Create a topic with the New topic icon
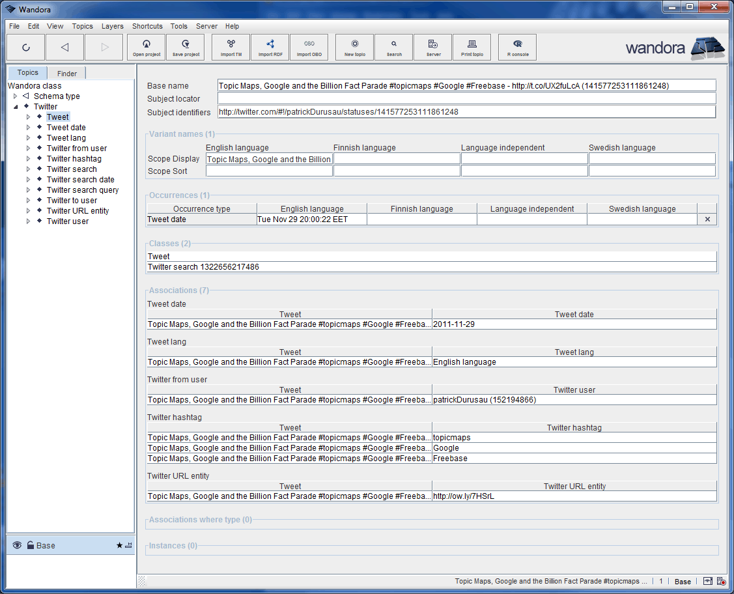 (354, 47)
